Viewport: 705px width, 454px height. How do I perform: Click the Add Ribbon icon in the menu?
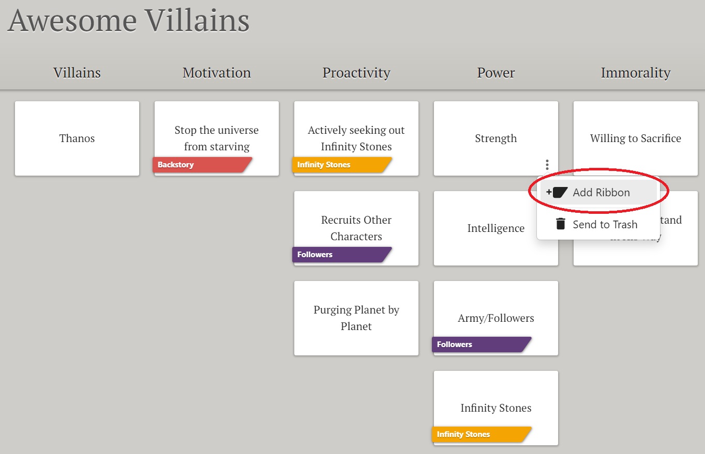click(x=557, y=193)
